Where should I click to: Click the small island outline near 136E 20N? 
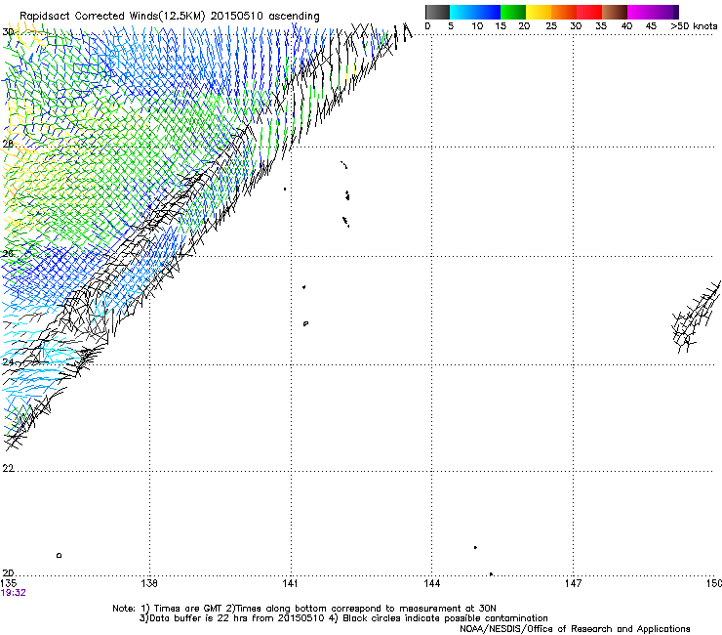coord(59,555)
